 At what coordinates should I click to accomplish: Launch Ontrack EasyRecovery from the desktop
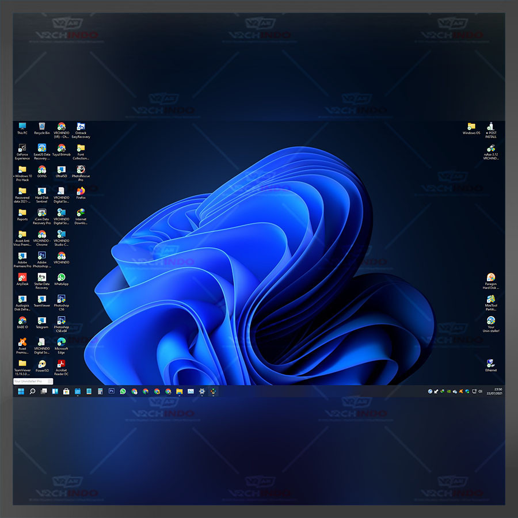pos(81,127)
